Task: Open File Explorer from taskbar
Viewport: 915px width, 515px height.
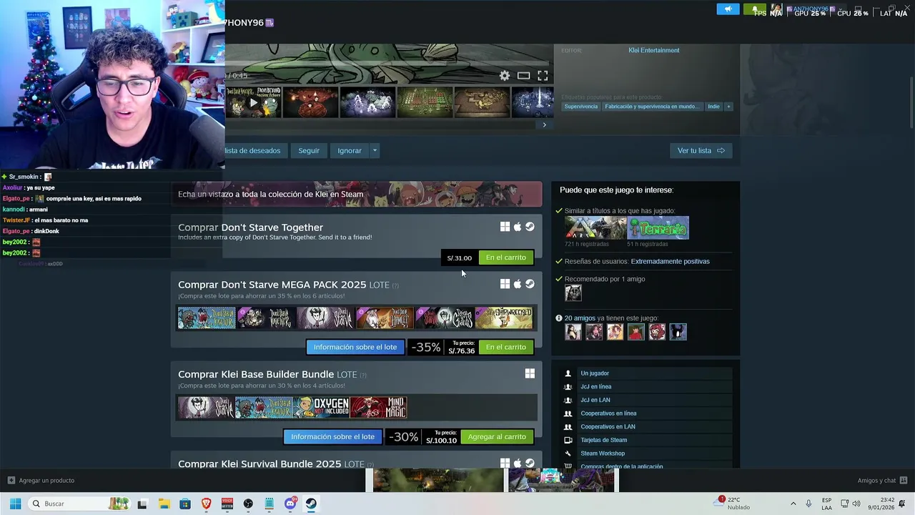Action: (x=164, y=504)
